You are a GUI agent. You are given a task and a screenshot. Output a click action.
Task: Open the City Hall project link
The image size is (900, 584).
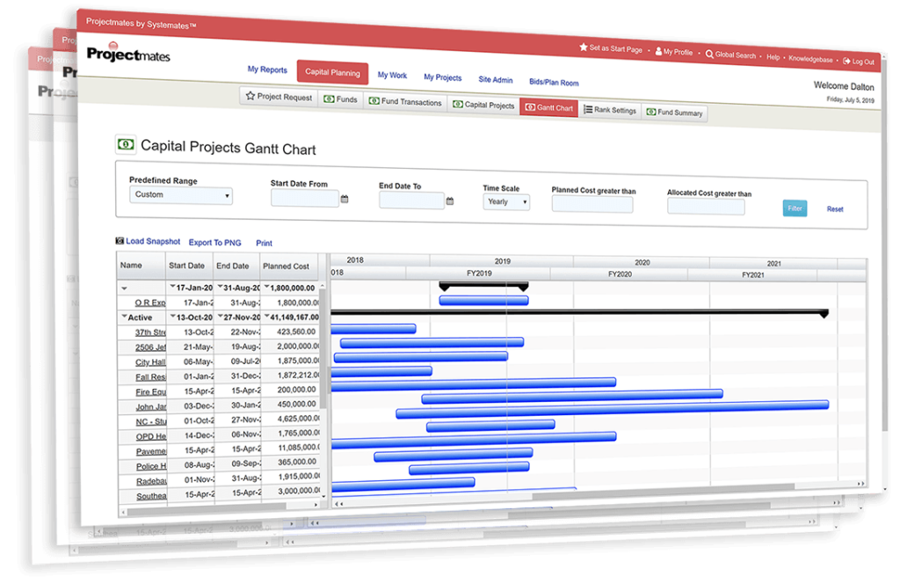point(150,362)
